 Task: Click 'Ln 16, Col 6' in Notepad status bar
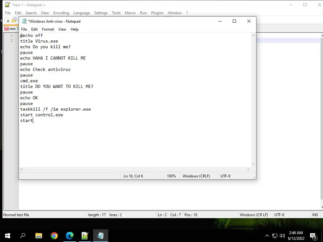pos(133,176)
